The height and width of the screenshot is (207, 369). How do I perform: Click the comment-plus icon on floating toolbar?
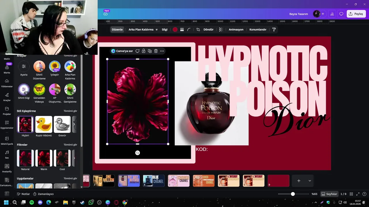pyautogui.click(x=138, y=51)
